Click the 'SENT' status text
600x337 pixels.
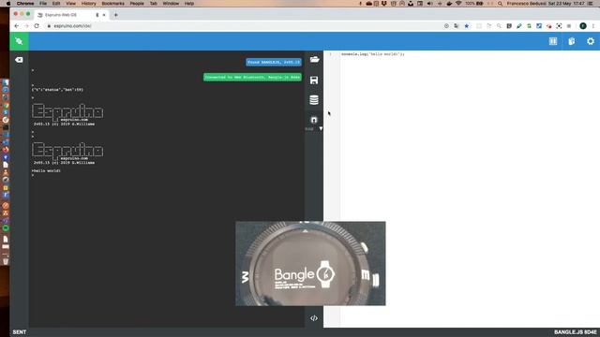click(20, 332)
